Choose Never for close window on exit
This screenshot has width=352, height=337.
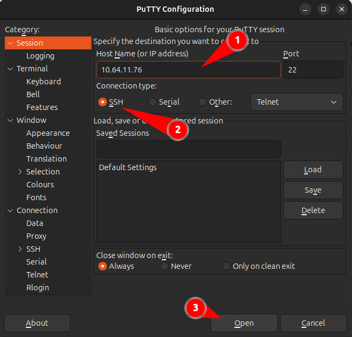(164, 266)
